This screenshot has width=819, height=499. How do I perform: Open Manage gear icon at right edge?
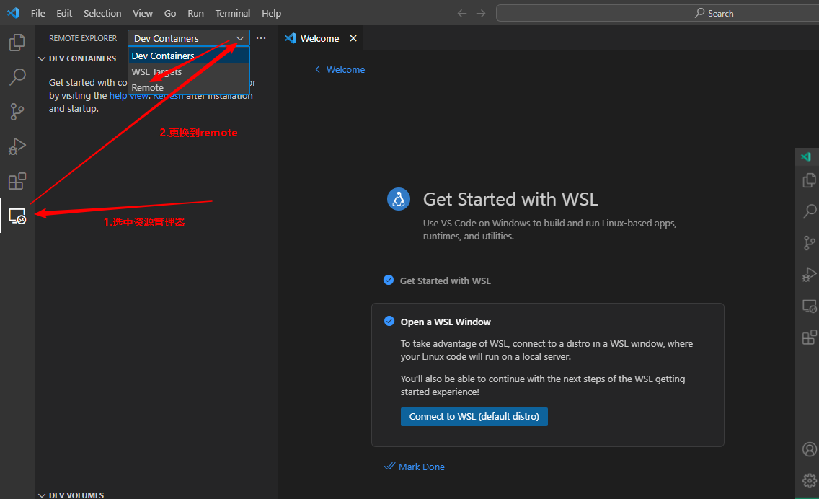[x=809, y=480]
